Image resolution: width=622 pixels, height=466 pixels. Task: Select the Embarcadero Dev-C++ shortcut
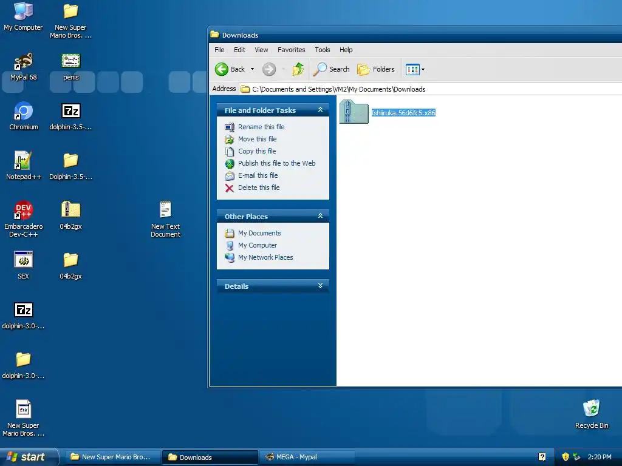point(24,219)
